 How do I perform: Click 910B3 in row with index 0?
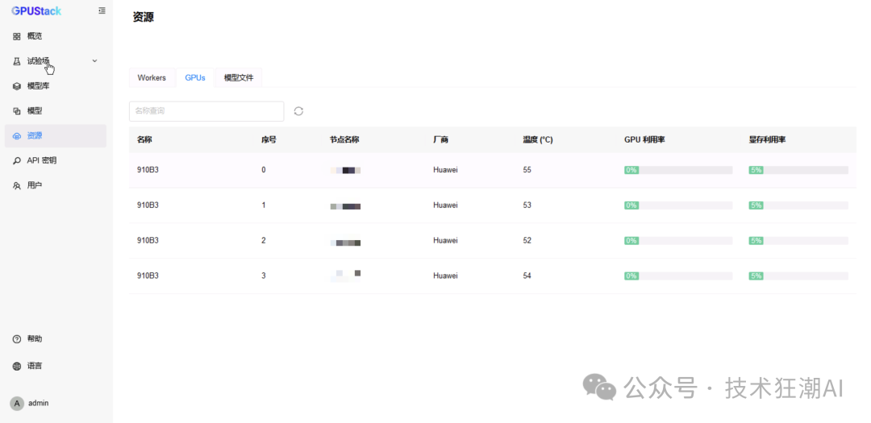[x=148, y=170]
